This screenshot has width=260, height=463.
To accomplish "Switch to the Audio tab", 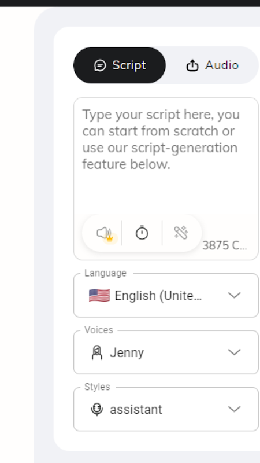I will click(212, 65).
